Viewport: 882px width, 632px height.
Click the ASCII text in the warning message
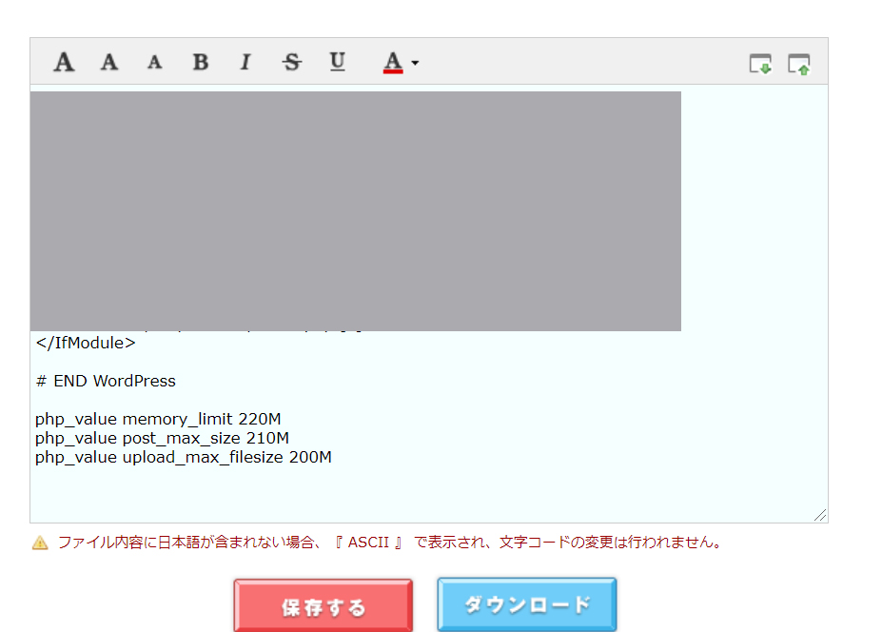(370, 541)
